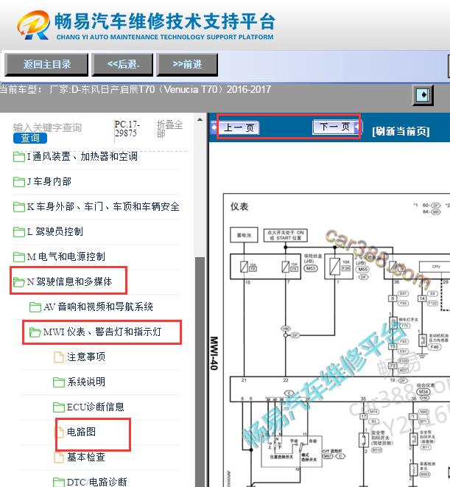Open the next page with 下一页

pos(335,127)
